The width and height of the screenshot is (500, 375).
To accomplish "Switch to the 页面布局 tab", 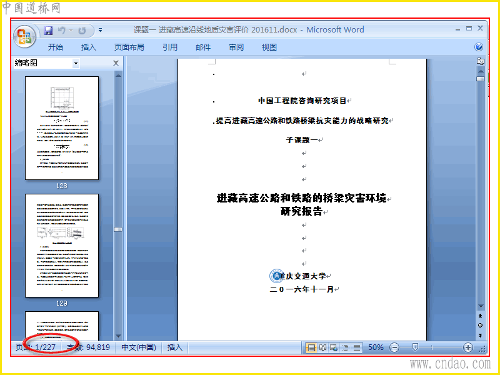I will coord(129,47).
